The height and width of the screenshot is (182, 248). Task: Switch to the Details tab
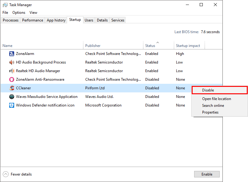pyautogui.click(x=102, y=20)
